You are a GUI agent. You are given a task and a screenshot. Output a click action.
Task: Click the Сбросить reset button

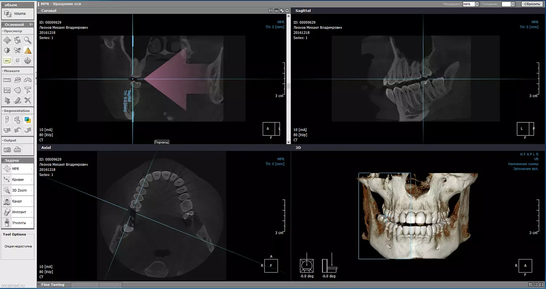click(533, 4)
